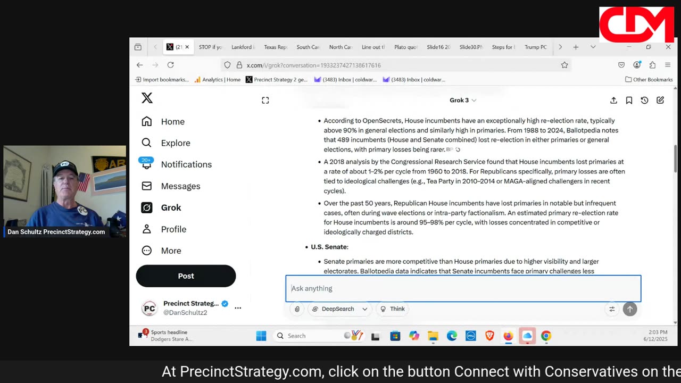Open account options three-dot menu
Viewport: 681px width, 383px height.
238,308
